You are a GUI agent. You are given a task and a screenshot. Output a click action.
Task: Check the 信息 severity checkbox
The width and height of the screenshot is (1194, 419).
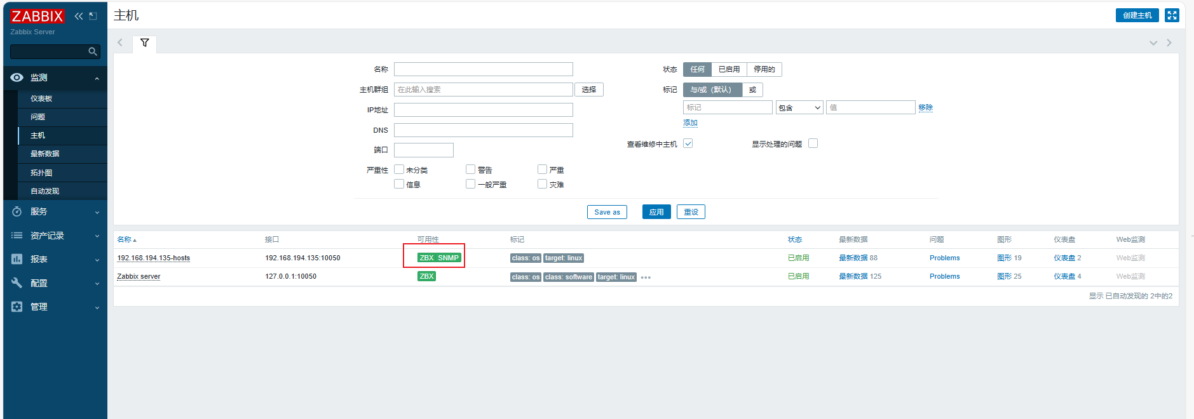click(x=399, y=184)
